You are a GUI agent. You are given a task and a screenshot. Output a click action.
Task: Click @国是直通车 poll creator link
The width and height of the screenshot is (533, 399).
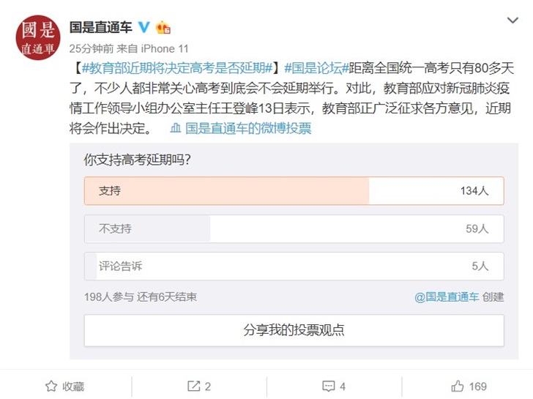click(x=446, y=297)
